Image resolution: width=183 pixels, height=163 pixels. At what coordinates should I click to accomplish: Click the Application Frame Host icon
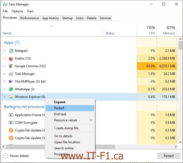[11, 115]
